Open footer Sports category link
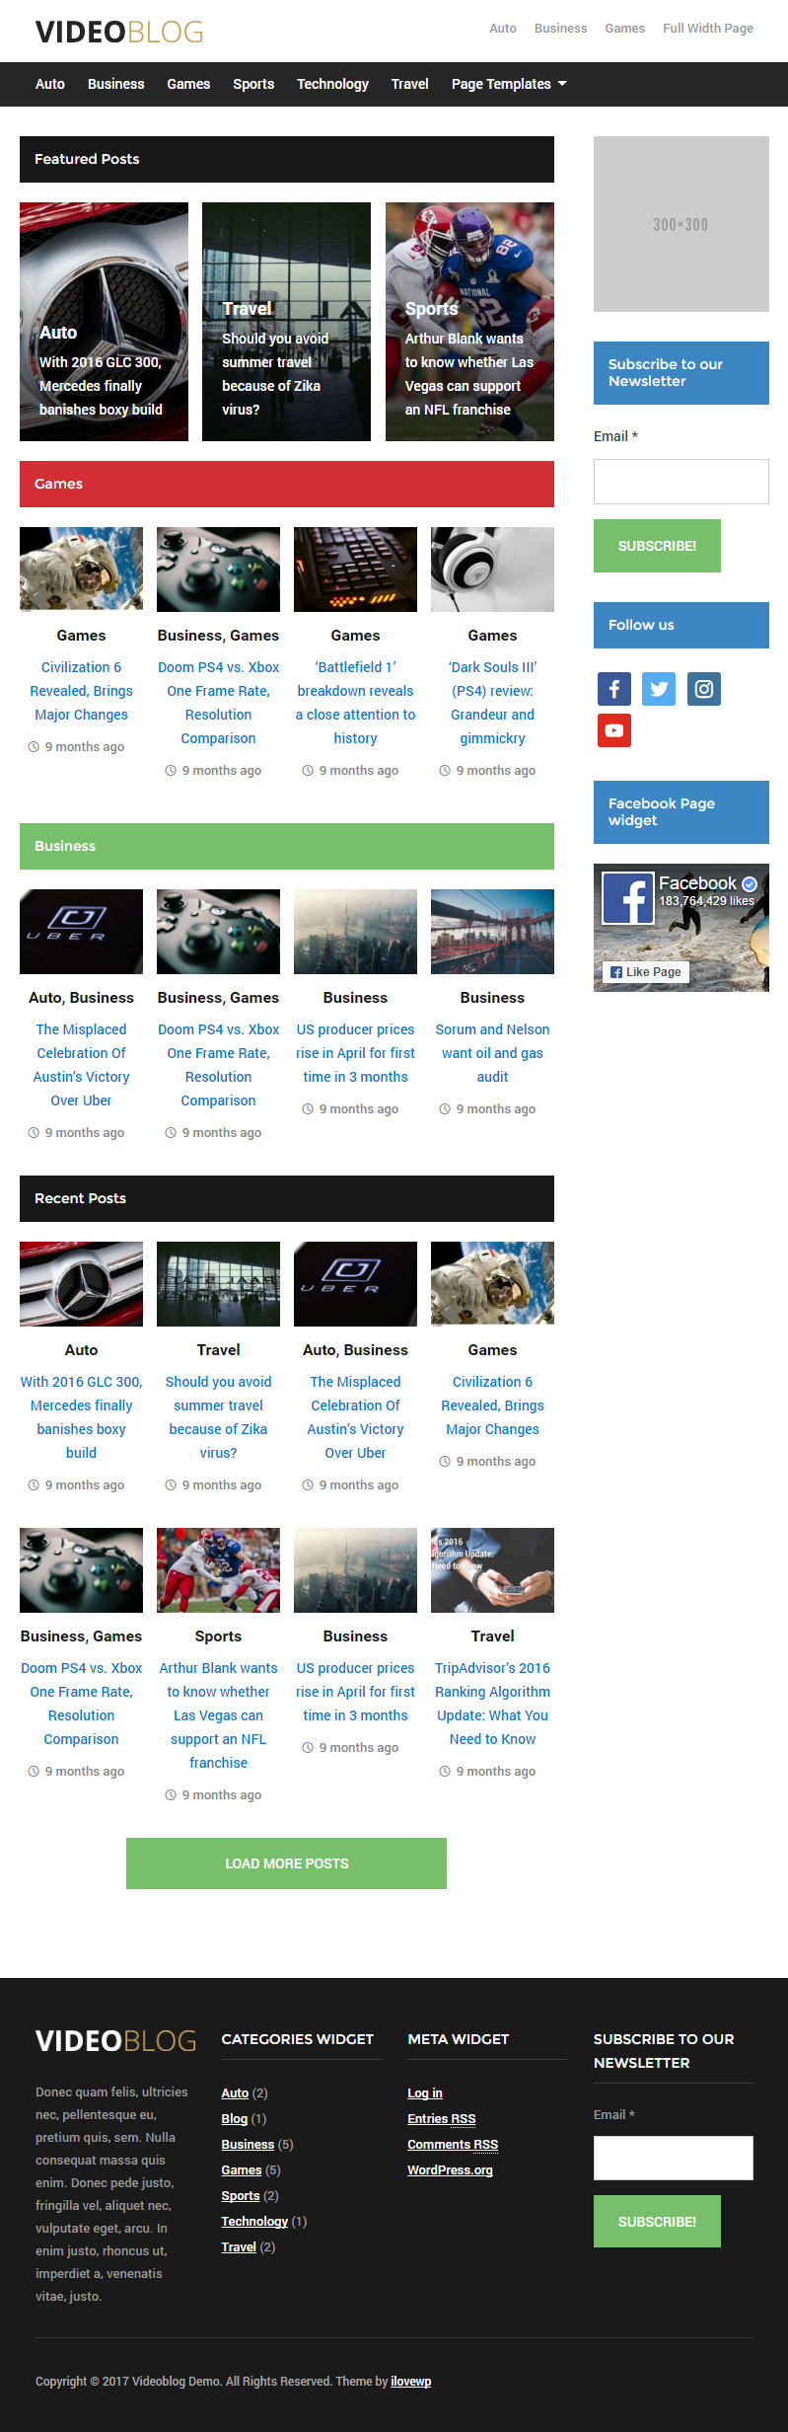The image size is (788, 2432). tap(241, 2195)
